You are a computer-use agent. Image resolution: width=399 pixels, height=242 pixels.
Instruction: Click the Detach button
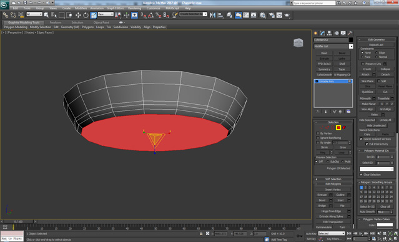pos(385,74)
